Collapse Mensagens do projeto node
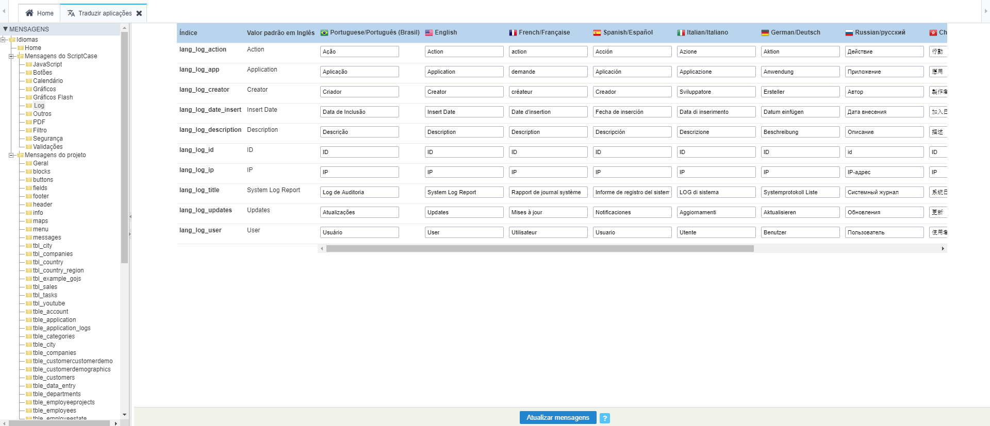Image resolution: width=990 pixels, height=426 pixels. tap(11, 155)
